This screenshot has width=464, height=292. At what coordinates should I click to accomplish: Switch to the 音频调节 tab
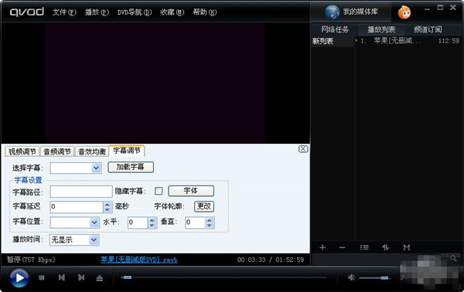[57, 151]
